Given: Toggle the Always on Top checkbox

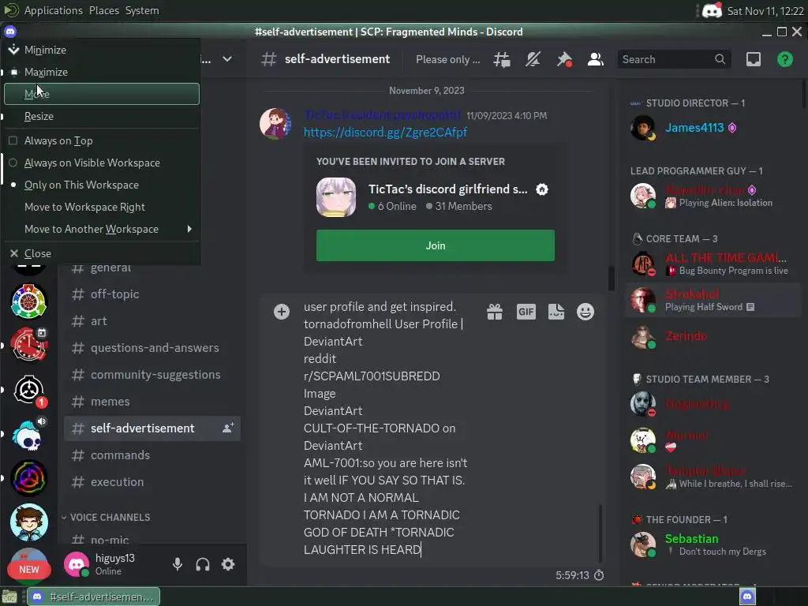Looking at the screenshot, I should (13, 140).
